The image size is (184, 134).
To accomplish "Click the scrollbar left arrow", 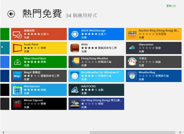I will (3, 132).
